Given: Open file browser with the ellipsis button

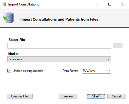Looking at the screenshot, I should coord(118,46).
